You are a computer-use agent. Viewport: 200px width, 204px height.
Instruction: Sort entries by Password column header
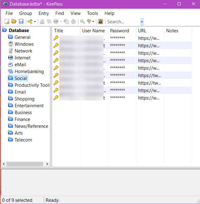pos(122,31)
